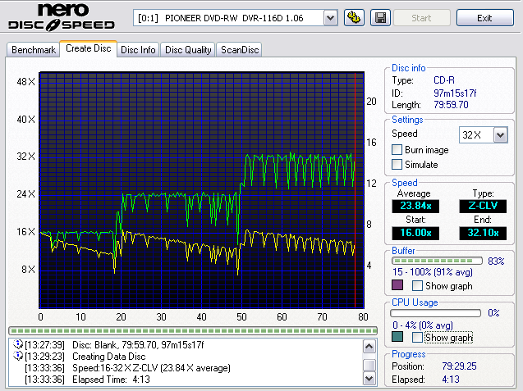Click the purple Buffer color swatch
The image size is (523, 391).
click(x=398, y=286)
